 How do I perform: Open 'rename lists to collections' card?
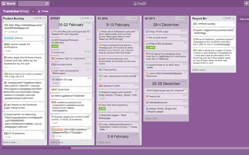[71, 59]
